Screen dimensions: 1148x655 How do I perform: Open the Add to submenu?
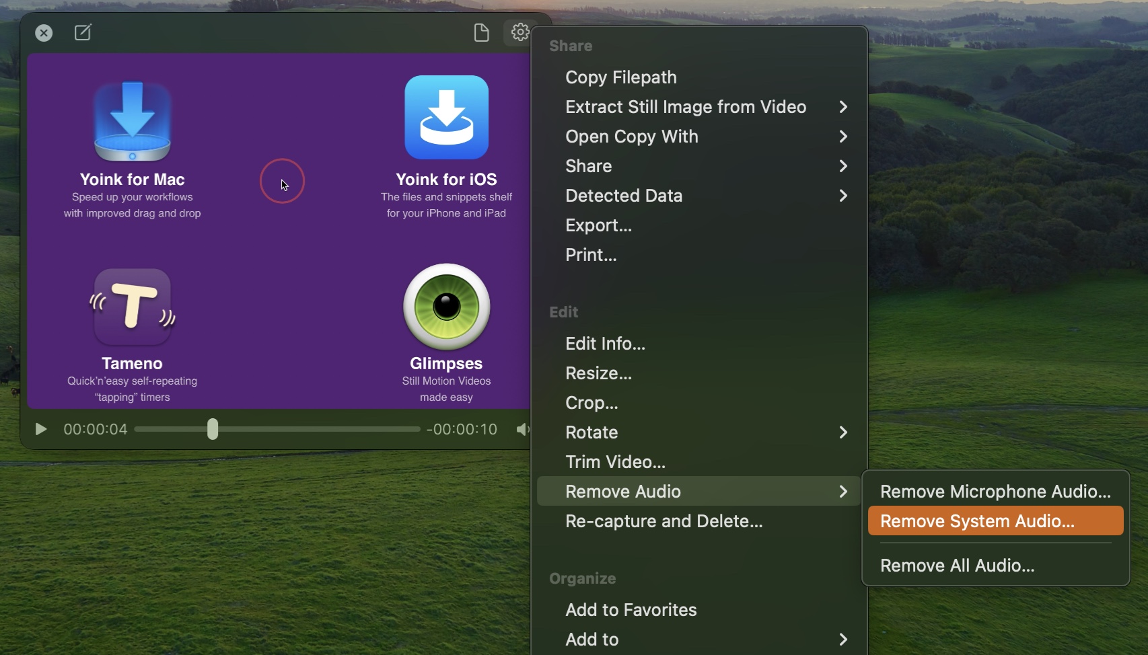699,640
